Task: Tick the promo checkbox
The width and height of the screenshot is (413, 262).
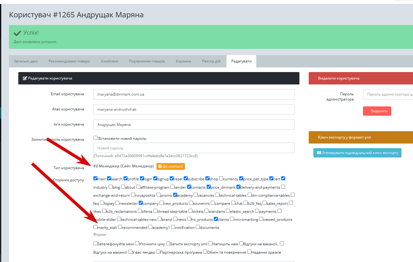Action: click(159, 195)
